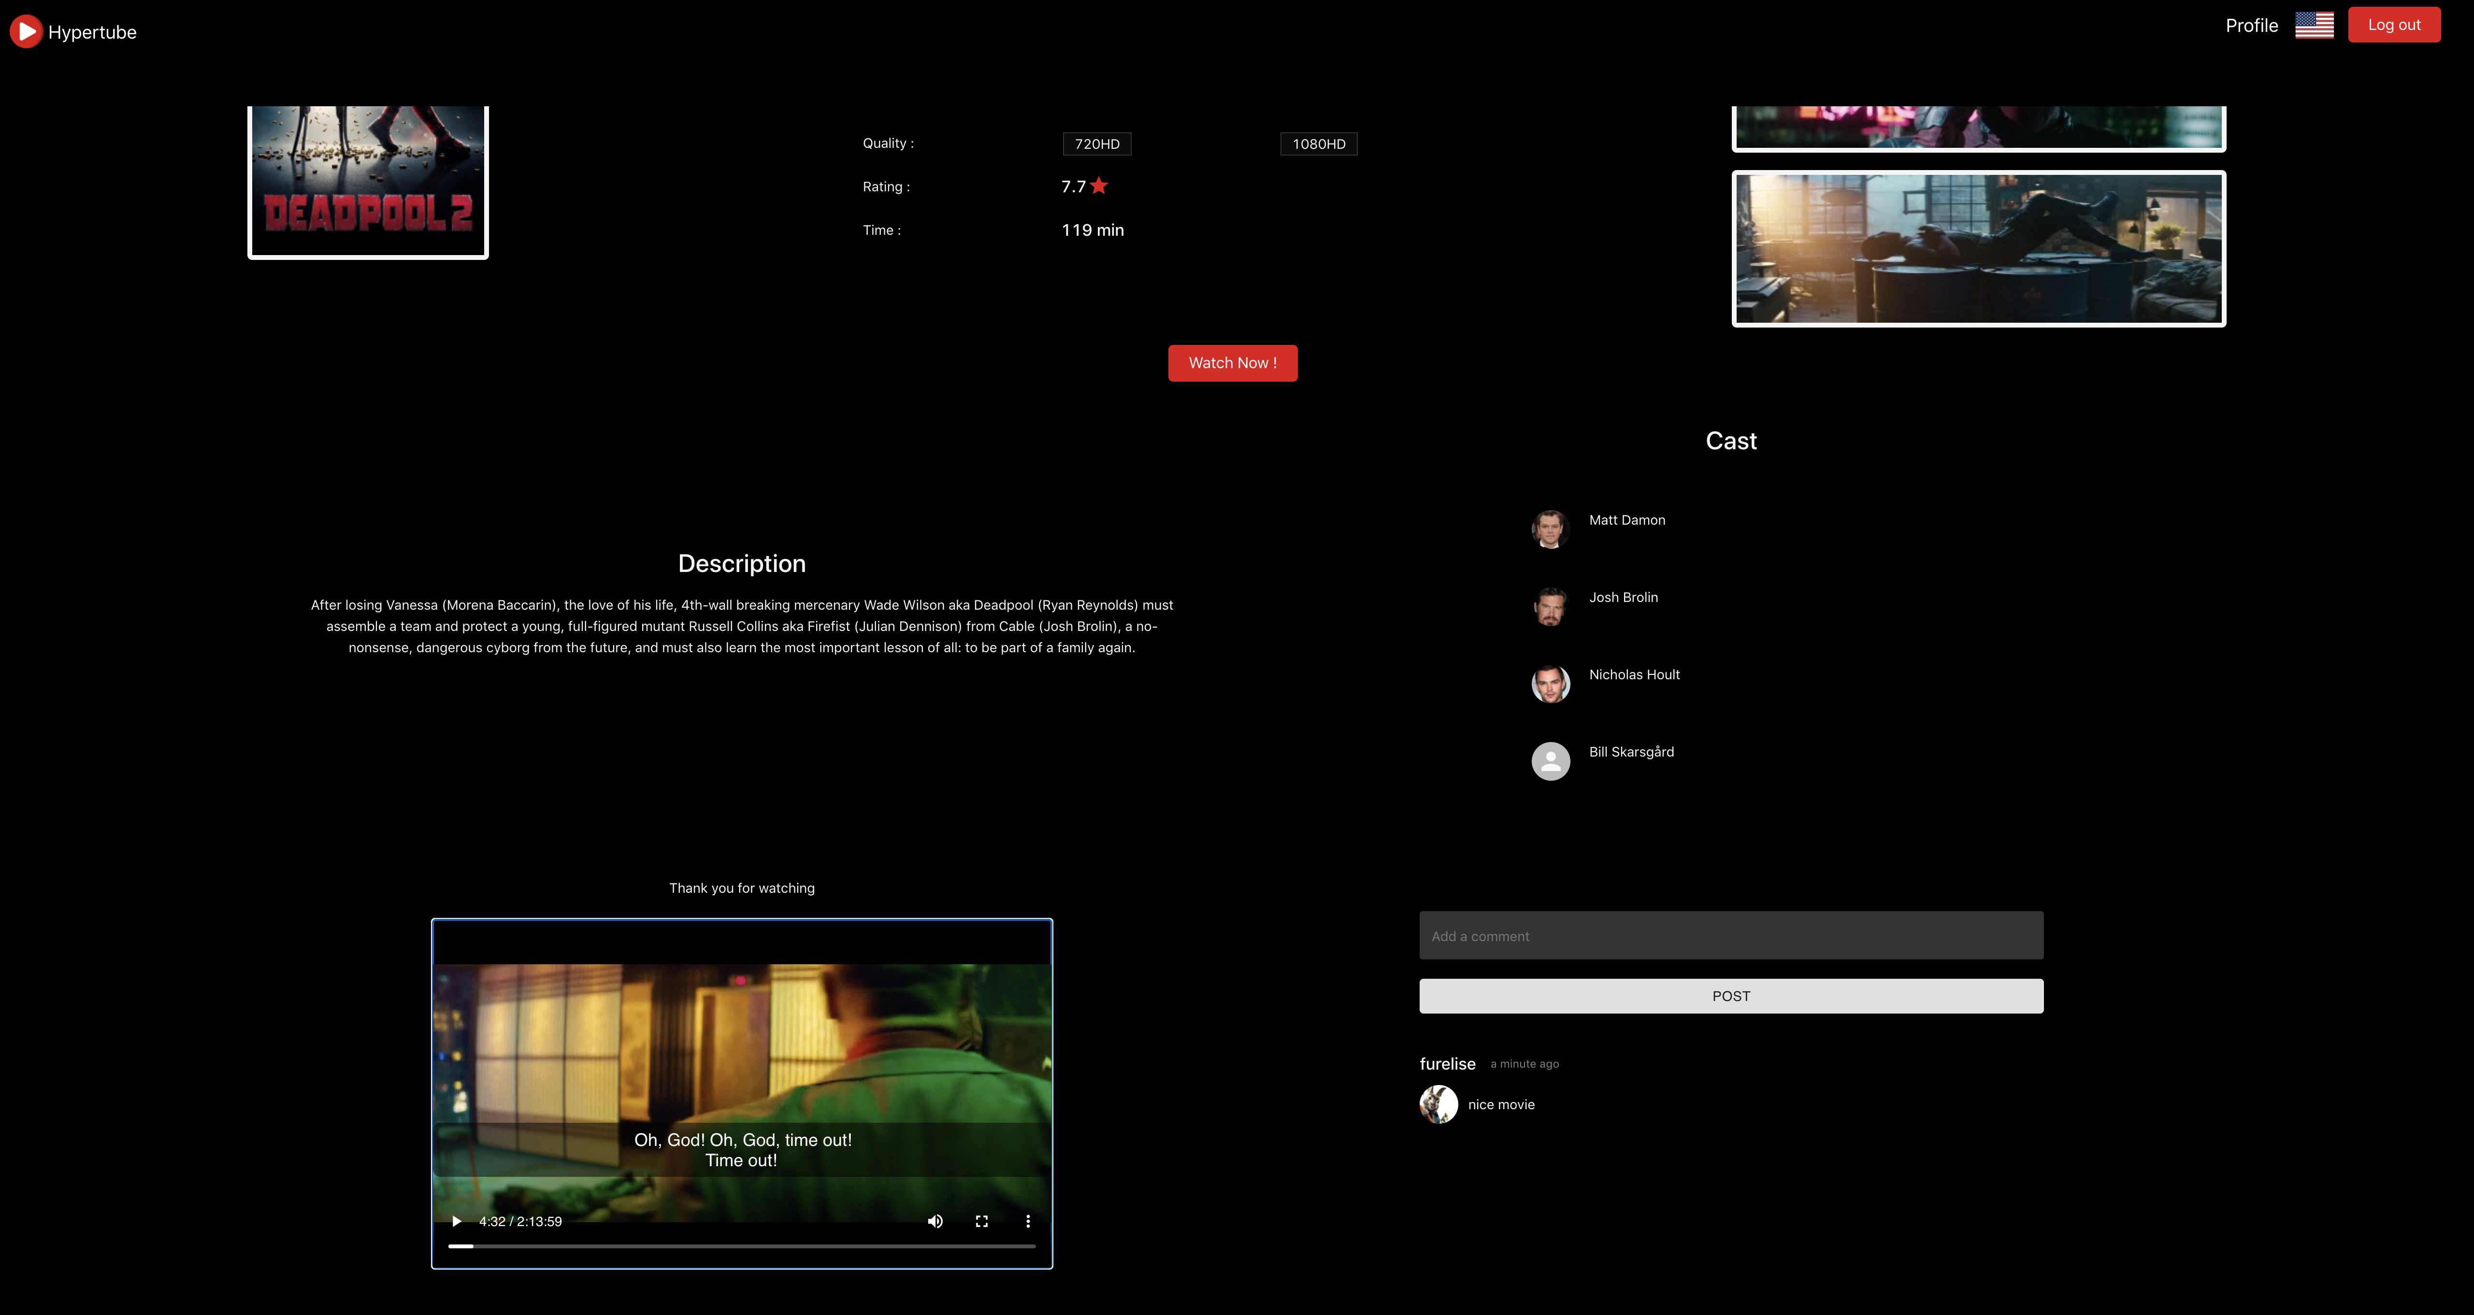Click the Log out button
2474x1315 pixels.
(2393, 25)
